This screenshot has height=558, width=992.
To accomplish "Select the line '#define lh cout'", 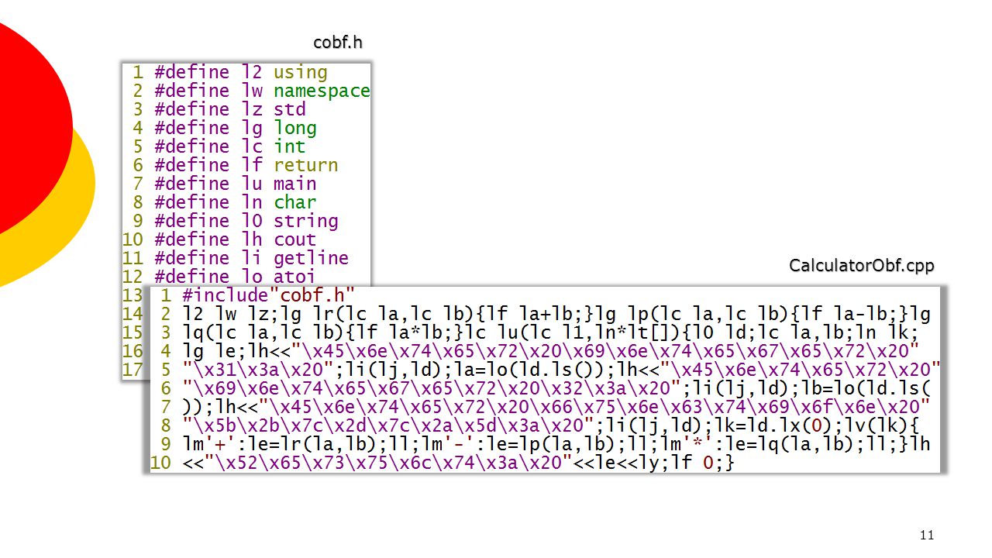I will [x=236, y=239].
